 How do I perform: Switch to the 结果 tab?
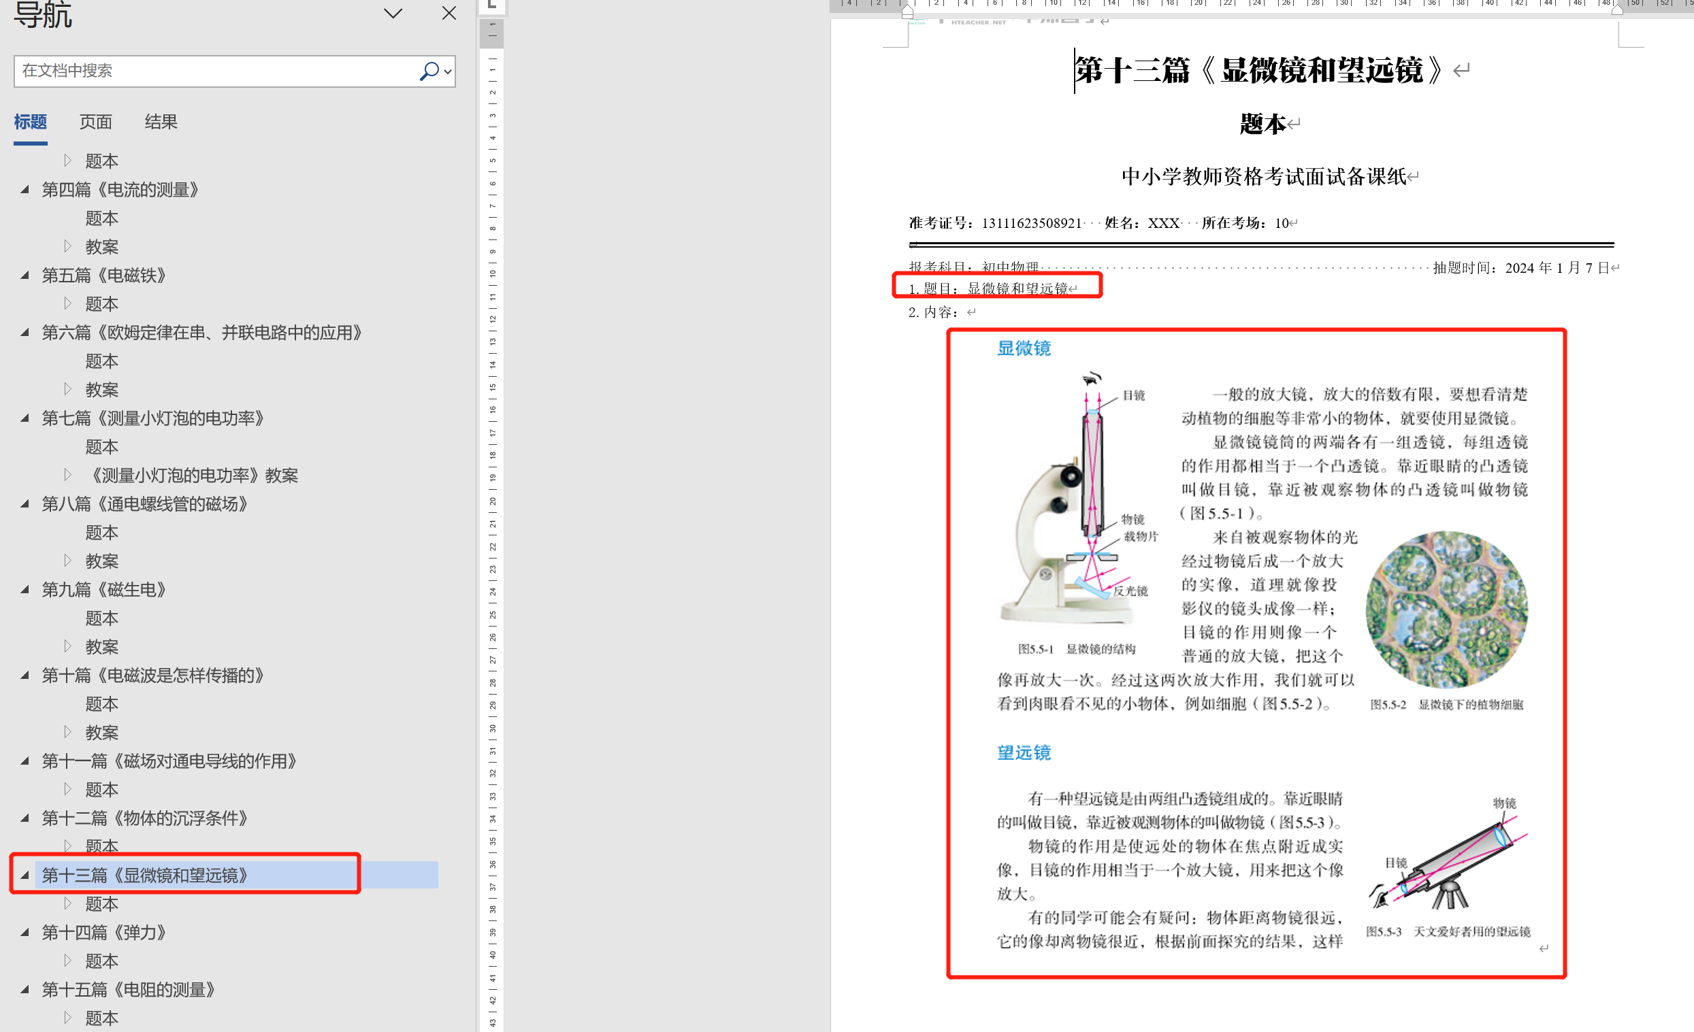click(x=161, y=122)
